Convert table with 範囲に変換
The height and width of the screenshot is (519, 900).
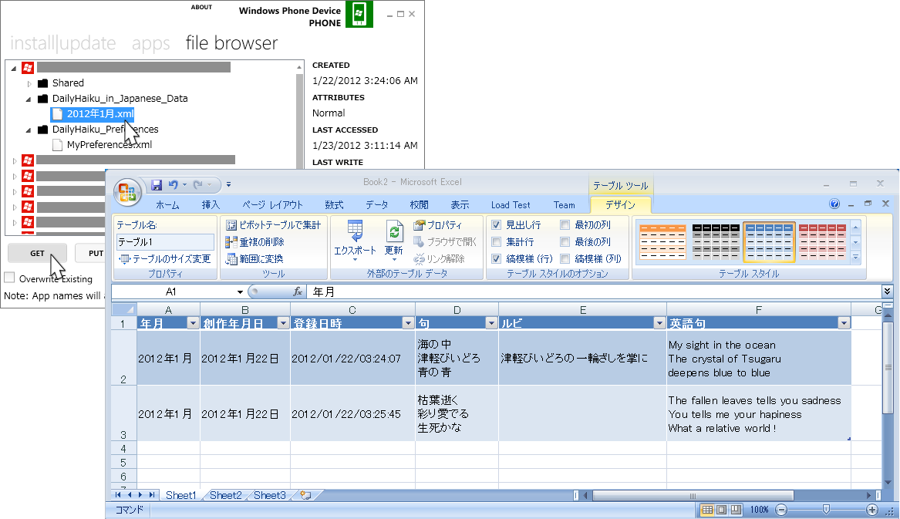click(254, 259)
